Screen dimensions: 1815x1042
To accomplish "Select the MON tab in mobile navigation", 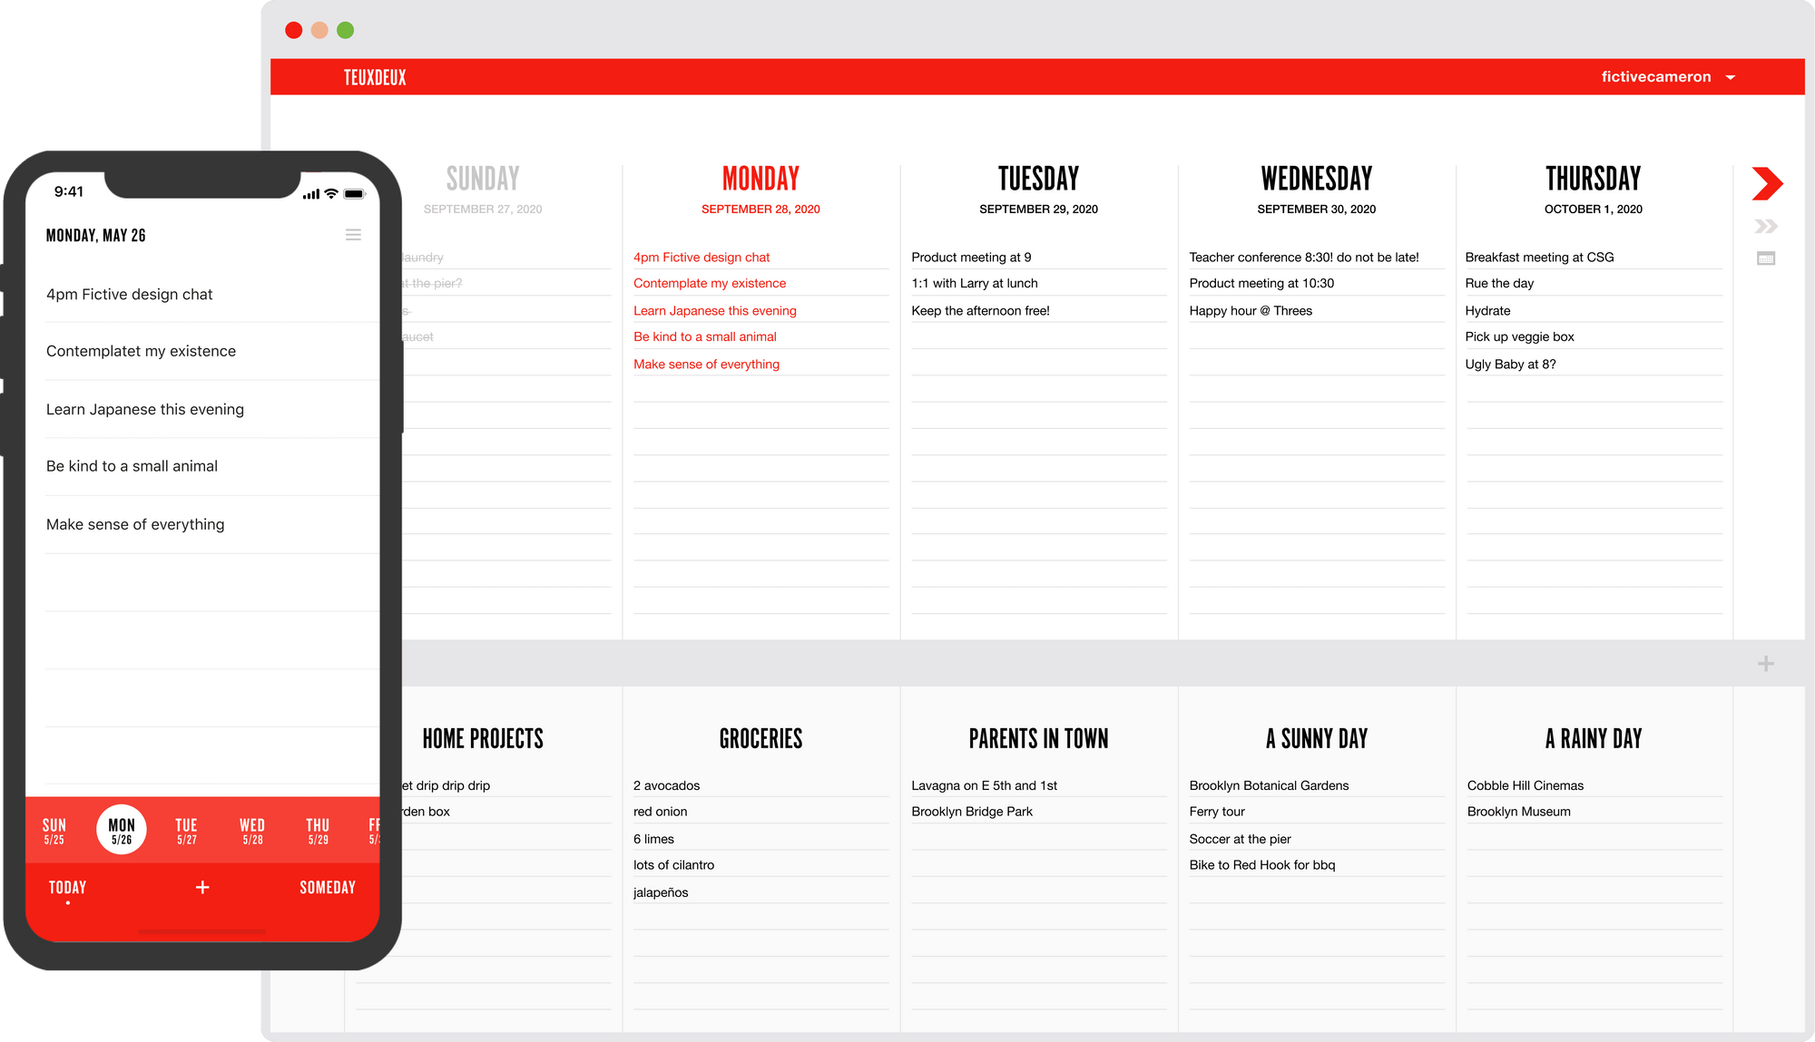I will pos(121,830).
